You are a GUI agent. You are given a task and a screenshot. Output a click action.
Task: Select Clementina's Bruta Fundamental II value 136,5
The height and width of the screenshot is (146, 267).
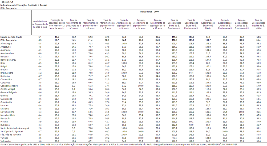pos(191,79)
